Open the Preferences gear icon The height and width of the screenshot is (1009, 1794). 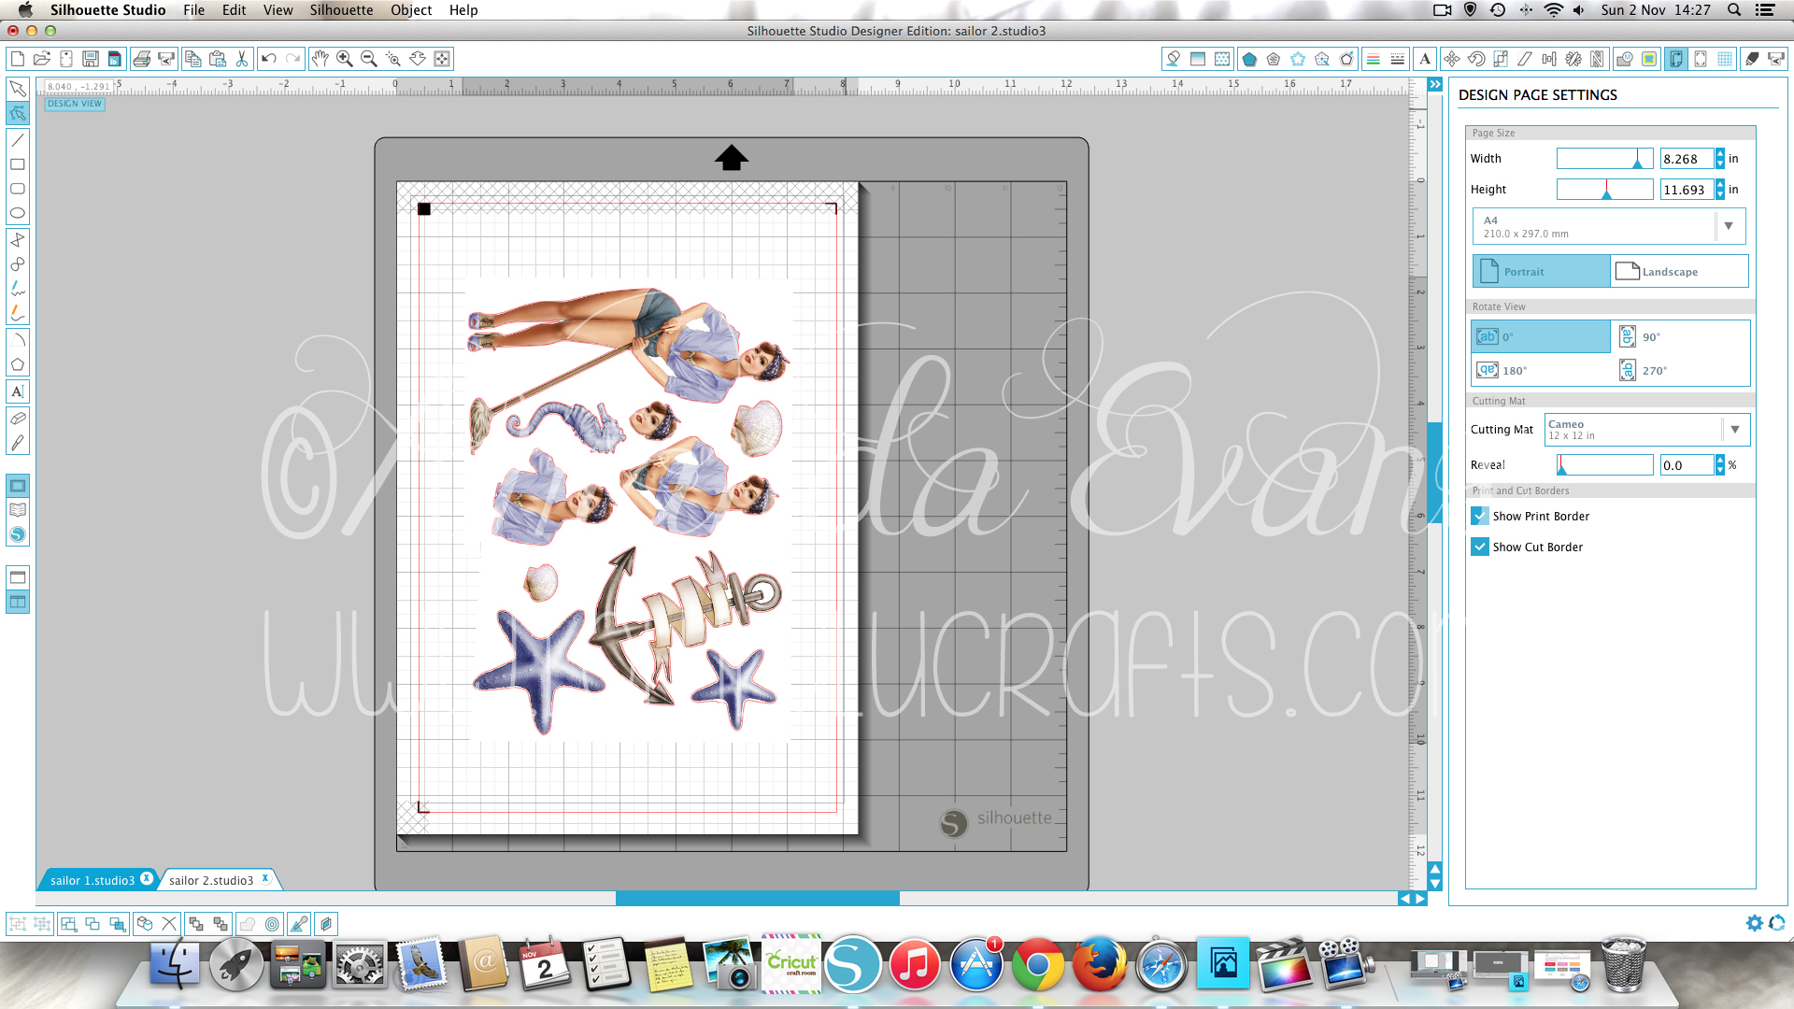pos(1755,923)
